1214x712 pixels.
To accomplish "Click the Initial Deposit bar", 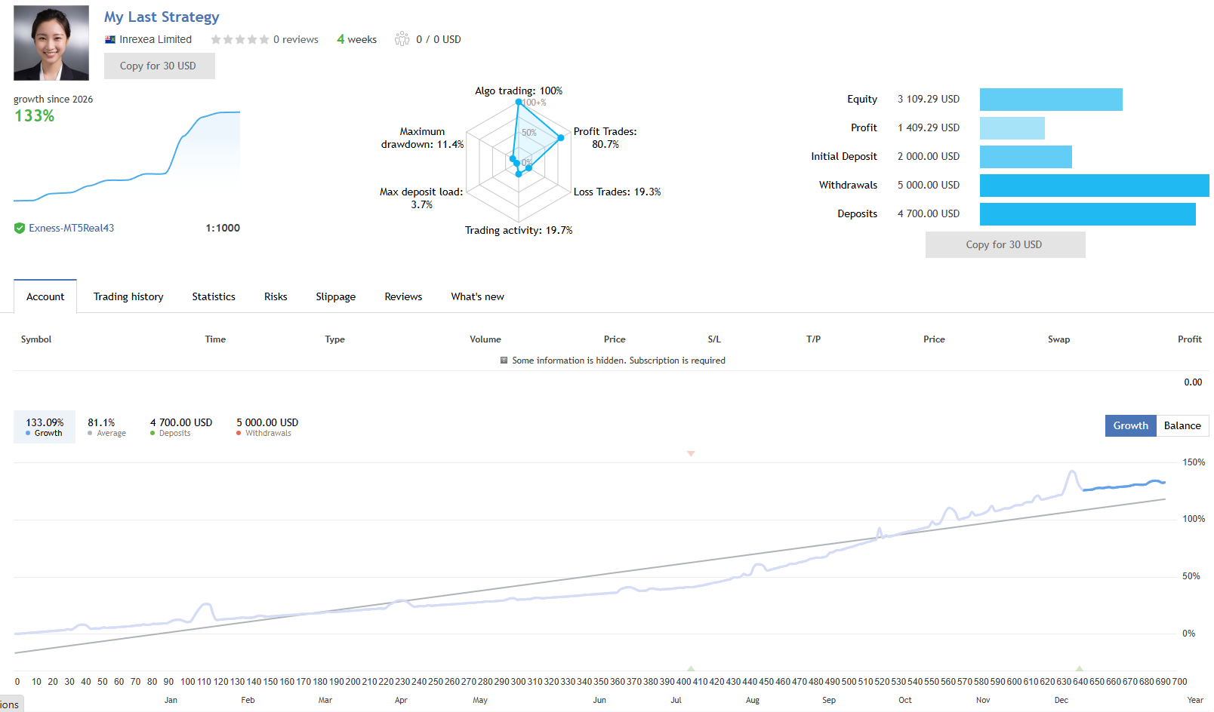I will tap(1026, 157).
